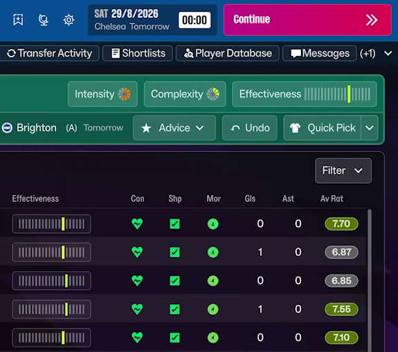Click the Intensity button
Image resolution: width=398 pixels, height=352 pixels.
click(x=102, y=94)
